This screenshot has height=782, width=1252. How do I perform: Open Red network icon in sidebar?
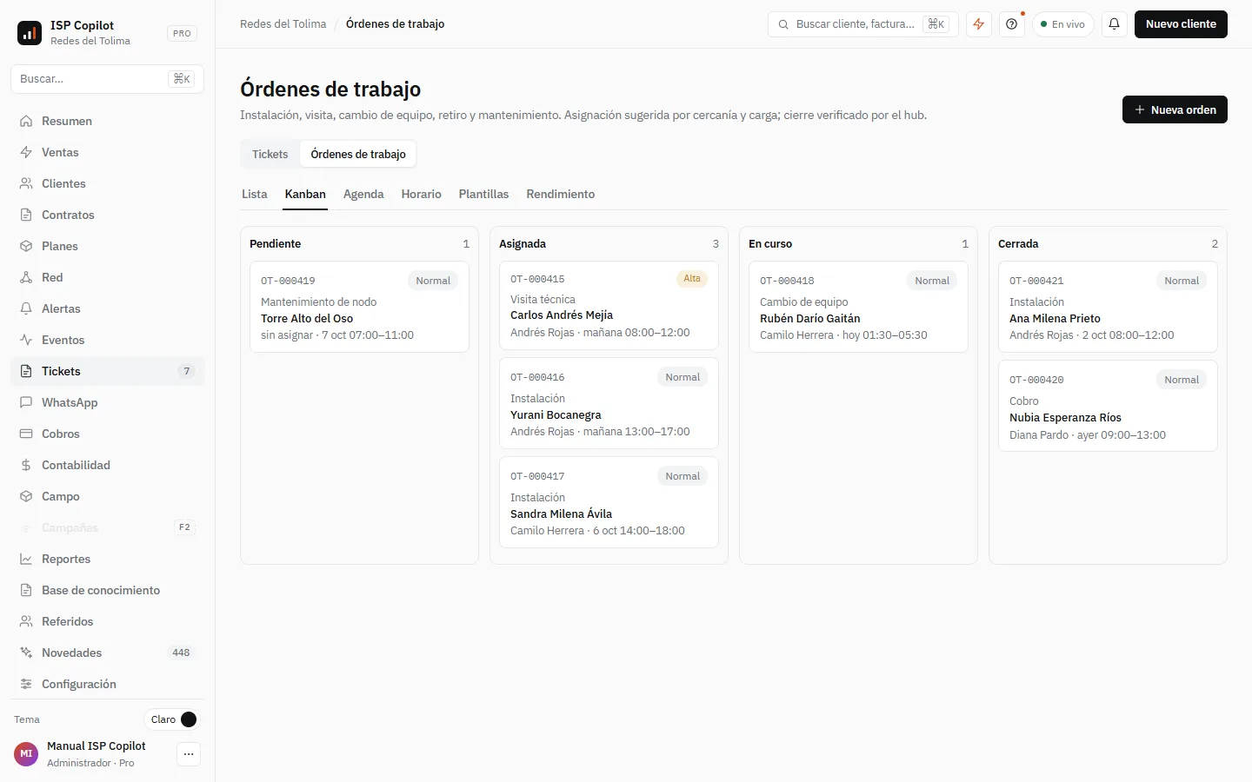[26, 277]
